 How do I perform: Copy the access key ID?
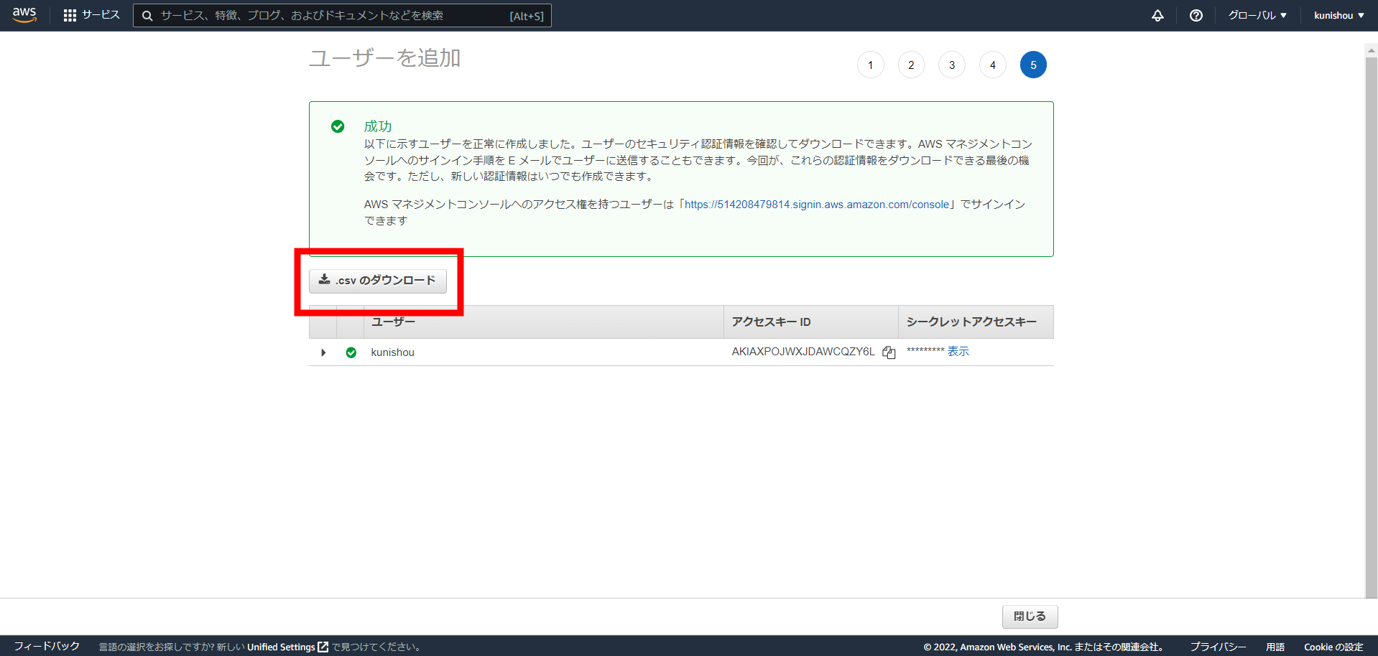889,352
